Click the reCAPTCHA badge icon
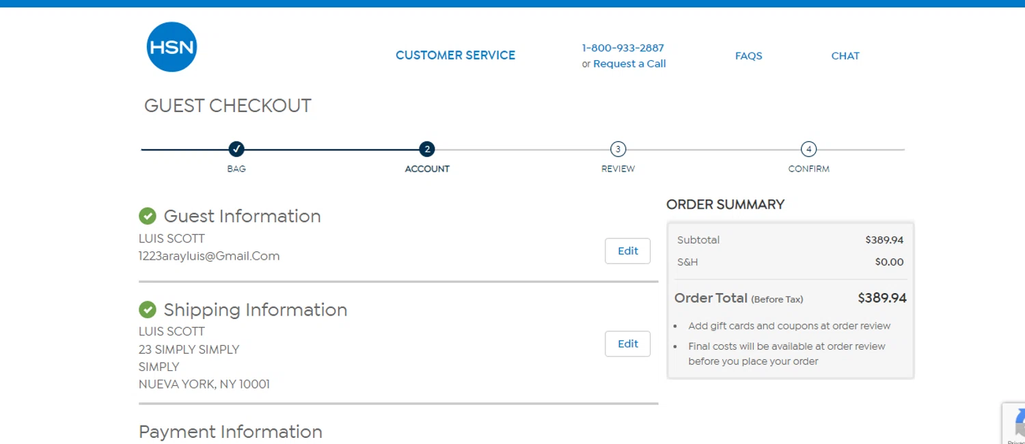Viewport: 1025px width, 444px height. click(1017, 423)
